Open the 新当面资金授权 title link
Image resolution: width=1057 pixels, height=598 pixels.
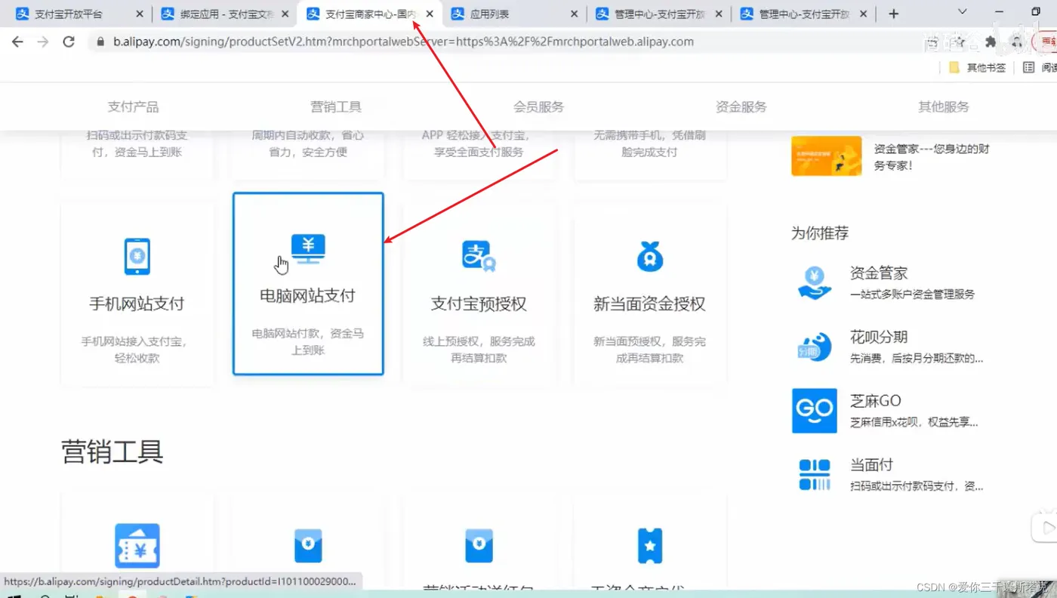click(x=649, y=304)
